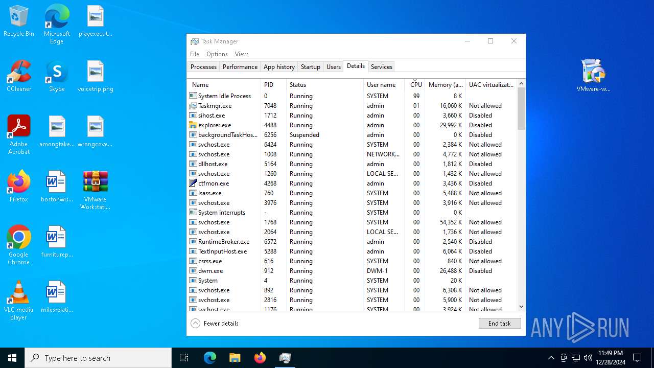Select bostonwis... Word document icon
The image size is (654, 368).
tap(57, 187)
